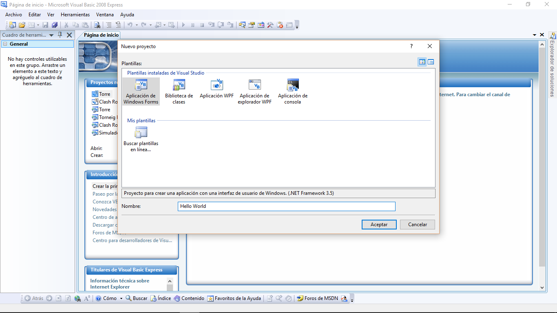Screen dimensions: 557x313
Task: Click the Save All toolbar icon
Action: click(54, 25)
